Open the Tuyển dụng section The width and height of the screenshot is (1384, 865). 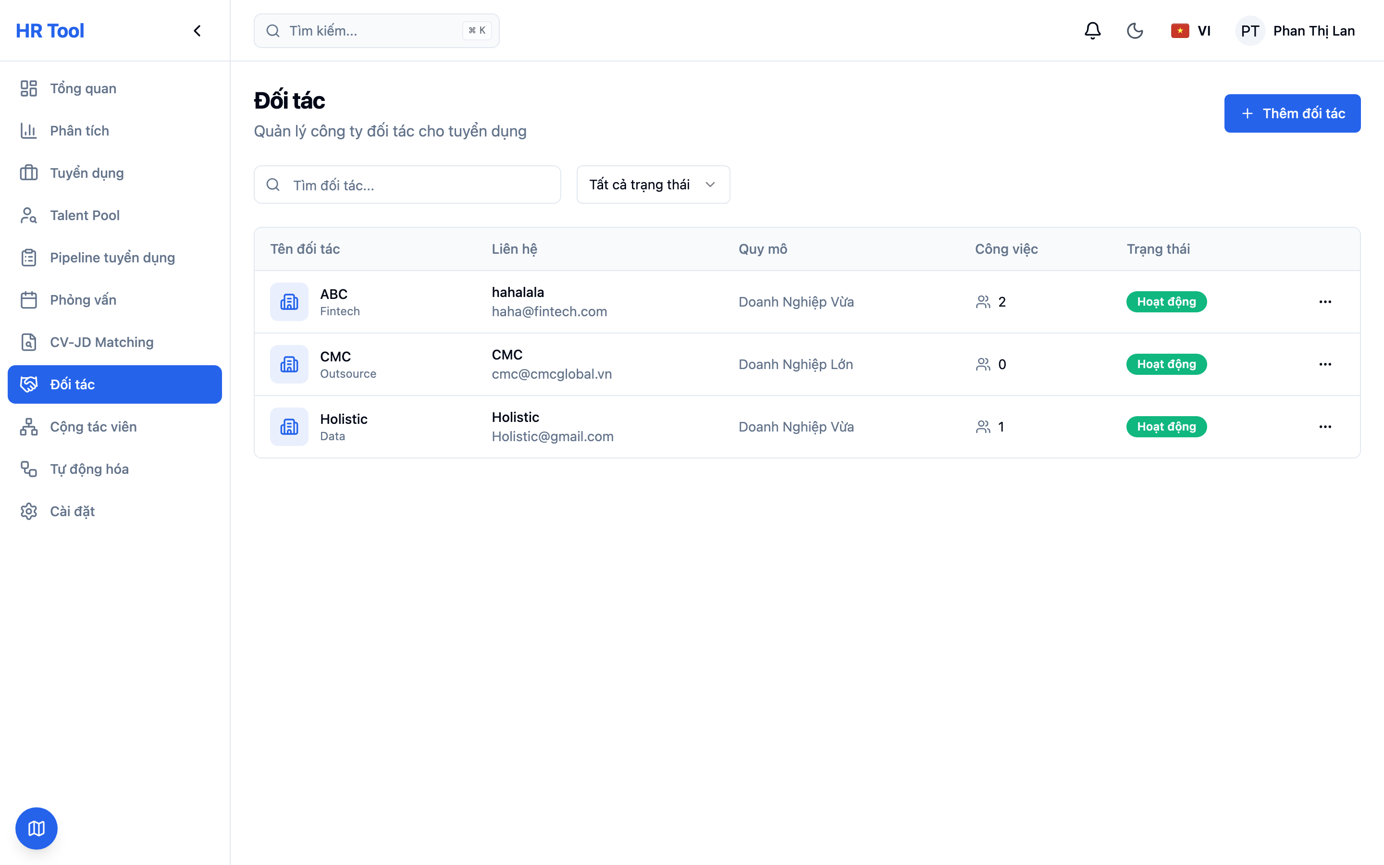point(115,173)
